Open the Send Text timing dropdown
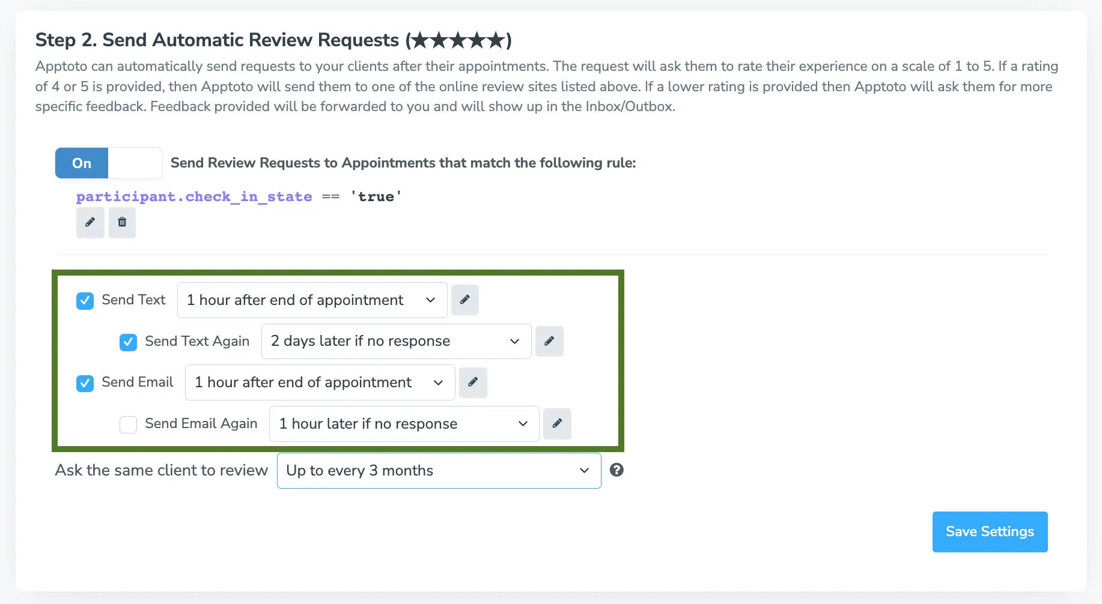Image resolution: width=1102 pixels, height=604 pixels. point(311,300)
